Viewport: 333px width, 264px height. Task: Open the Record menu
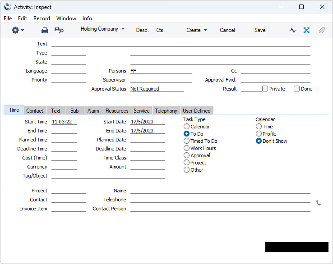[42, 18]
